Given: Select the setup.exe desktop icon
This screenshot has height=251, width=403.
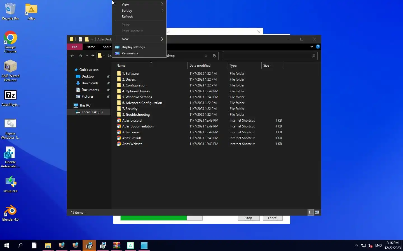Looking at the screenshot, I should (x=10, y=184).
